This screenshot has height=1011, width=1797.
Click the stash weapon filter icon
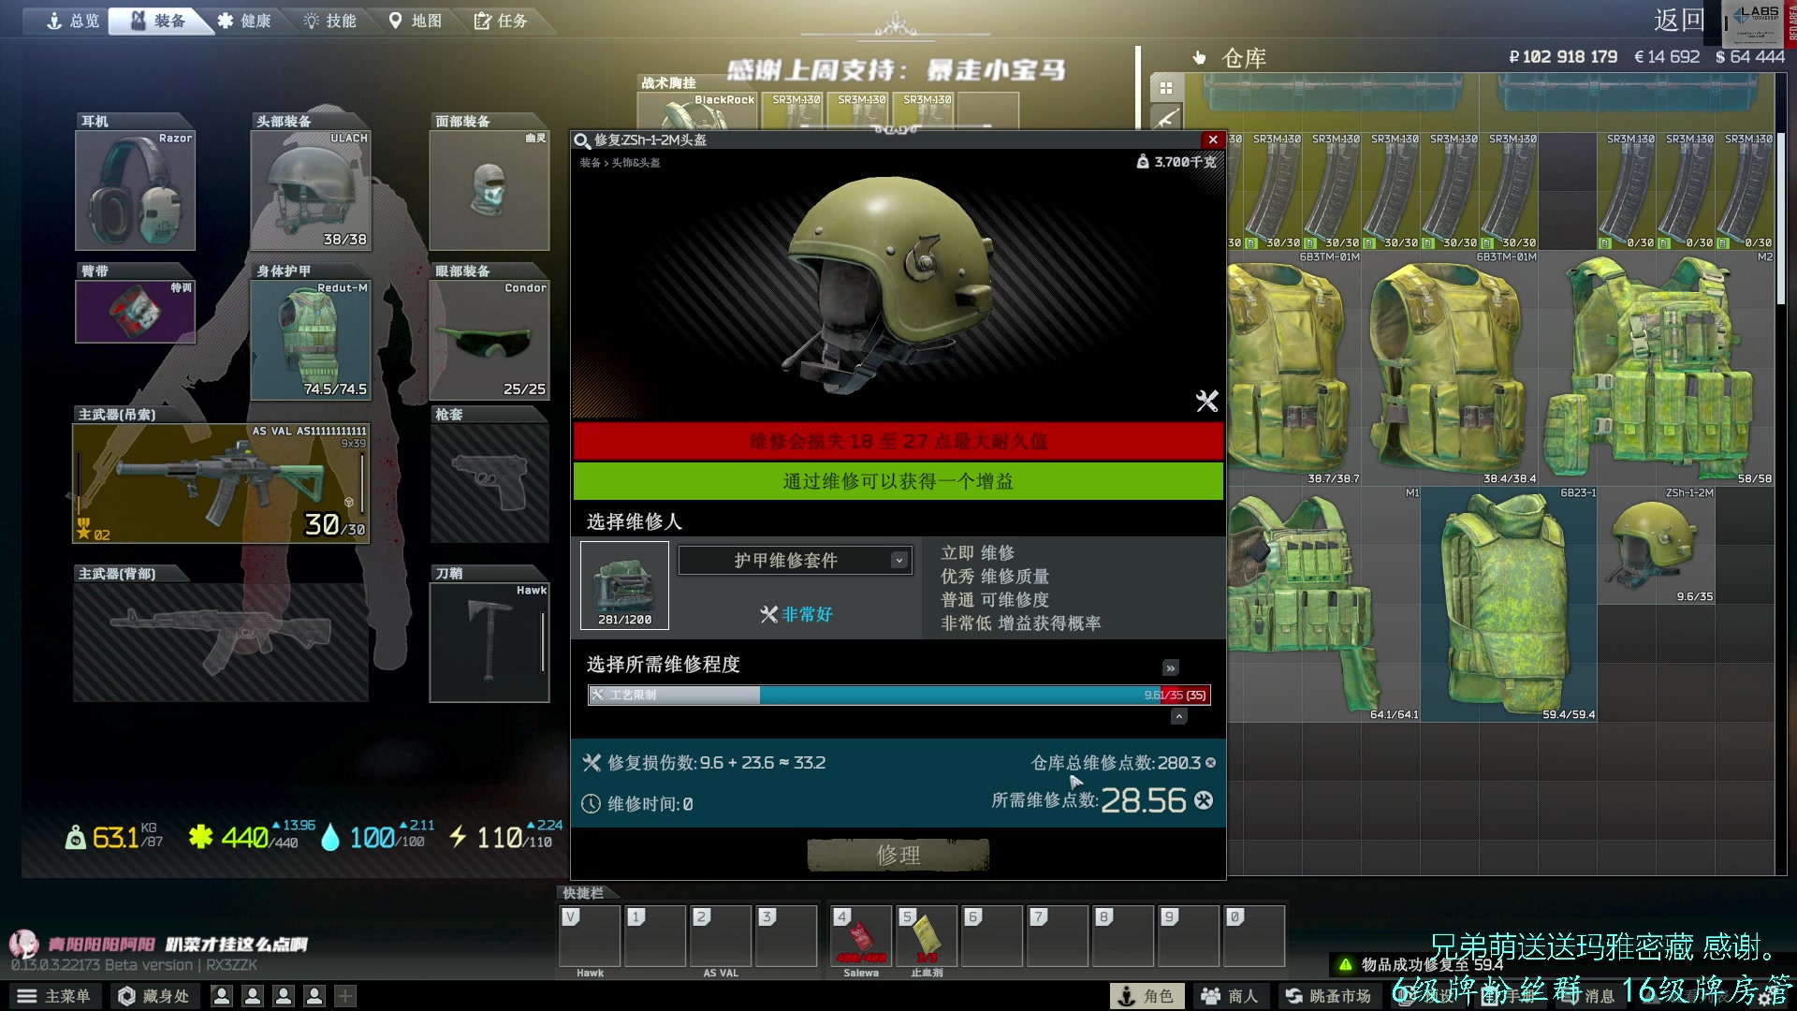pyautogui.click(x=1166, y=119)
